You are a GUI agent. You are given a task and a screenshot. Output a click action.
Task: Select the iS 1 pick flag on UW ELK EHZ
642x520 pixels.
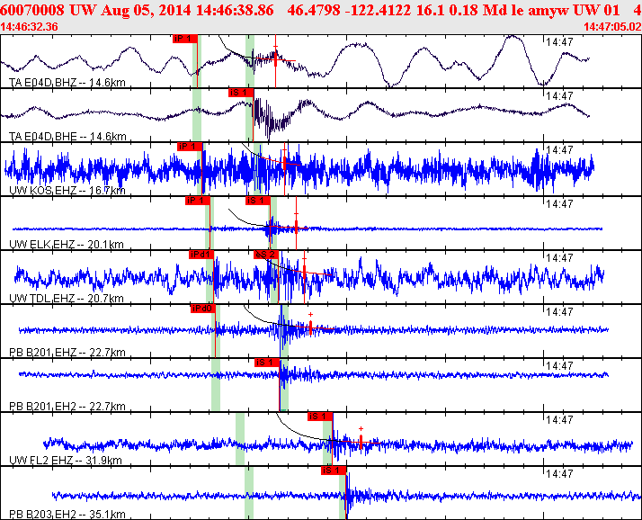click(258, 201)
